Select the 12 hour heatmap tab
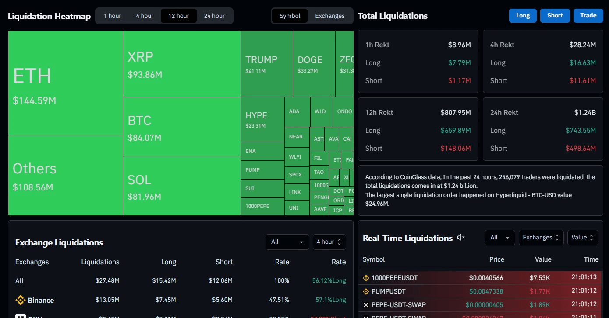 (x=179, y=16)
